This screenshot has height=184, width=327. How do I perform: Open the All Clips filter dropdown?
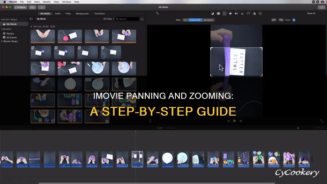109,19
